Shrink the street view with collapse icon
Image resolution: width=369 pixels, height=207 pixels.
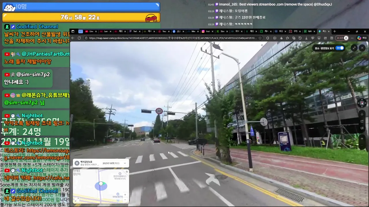point(354,48)
